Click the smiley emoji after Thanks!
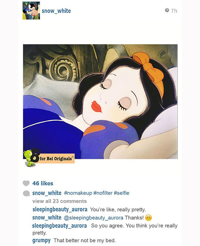 (x=148, y=218)
